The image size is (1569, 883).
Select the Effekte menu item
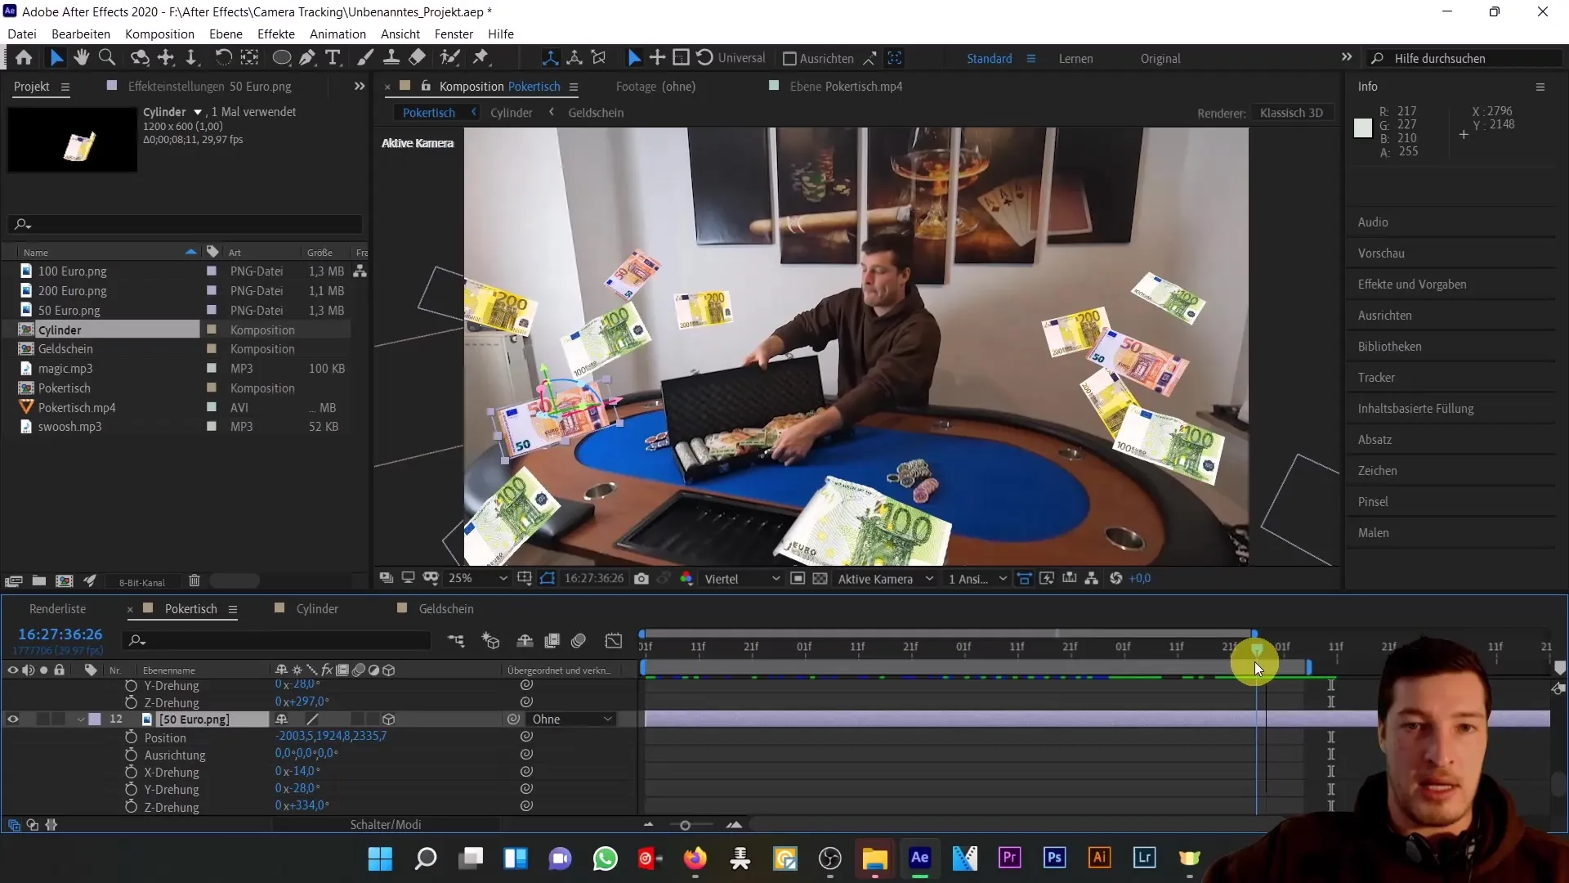tap(276, 34)
